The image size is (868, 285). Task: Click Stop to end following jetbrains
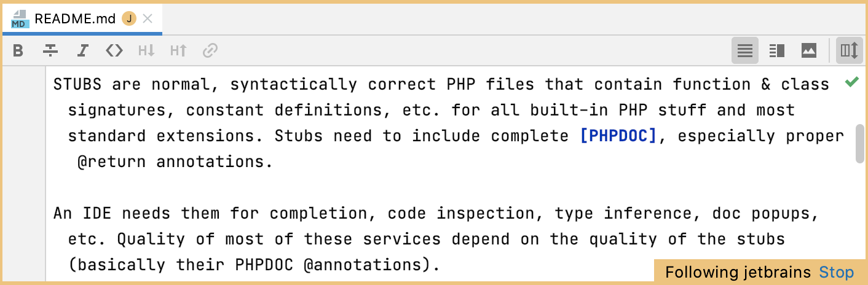point(837,272)
